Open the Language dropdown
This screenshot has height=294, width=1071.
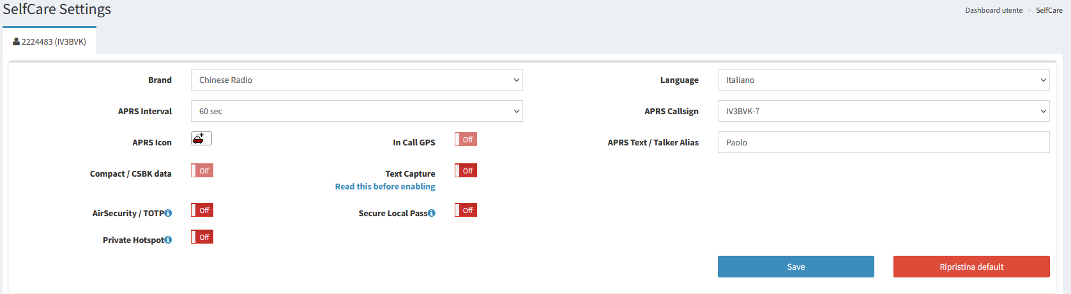pyautogui.click(x=883, y=80)
